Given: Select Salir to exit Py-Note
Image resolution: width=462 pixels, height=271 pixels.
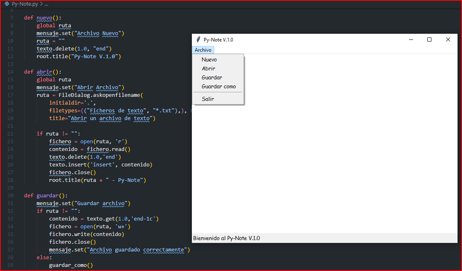Looking at the screenshot, I should 208,99.
